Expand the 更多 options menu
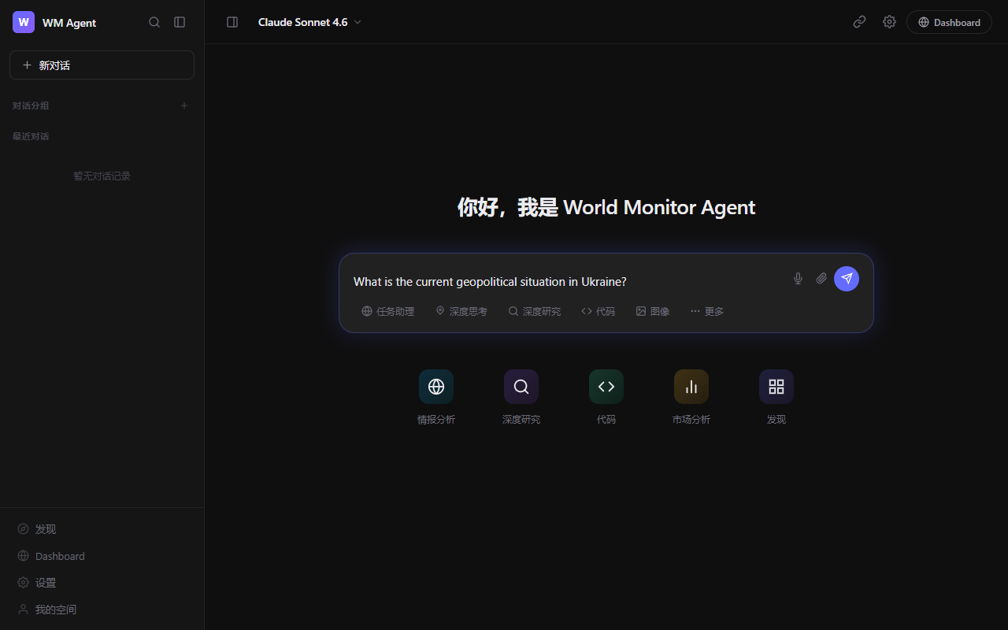This screenshot has width=1008, height=630. (707, 311)
